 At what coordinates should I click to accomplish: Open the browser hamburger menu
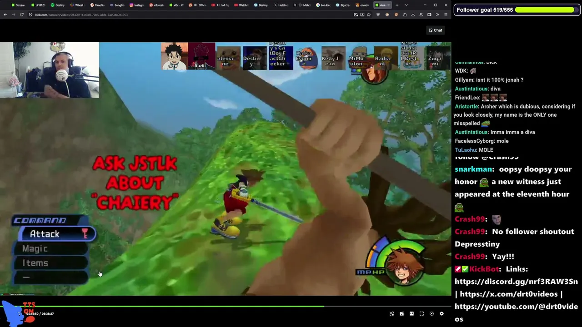click(x=446, y=15)
